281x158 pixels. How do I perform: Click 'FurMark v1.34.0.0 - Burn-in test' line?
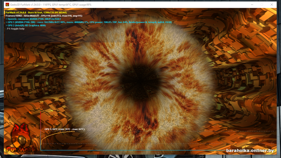click(x=36, y=13)
